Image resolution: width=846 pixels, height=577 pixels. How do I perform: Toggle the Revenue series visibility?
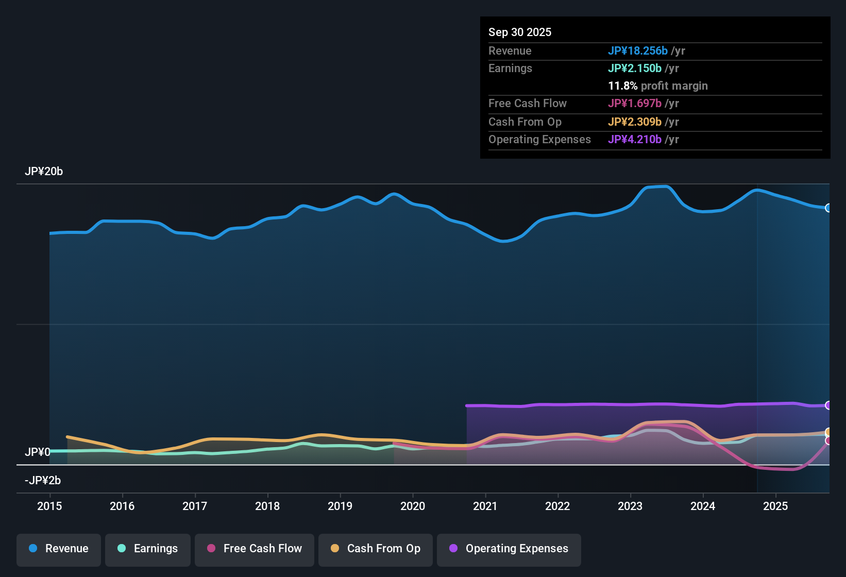(58, 549)
